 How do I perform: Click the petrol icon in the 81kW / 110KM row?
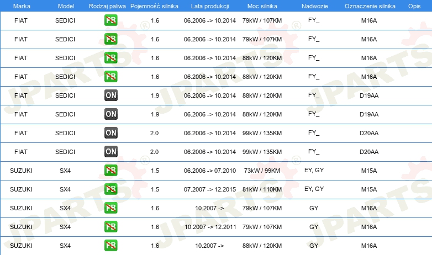click(111, 189)
